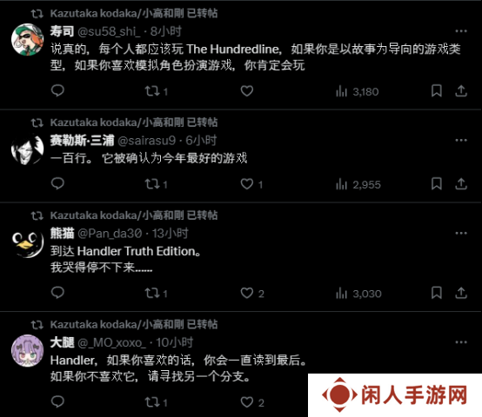Like the 赛勒斯·三浦 tweet

click(x=251, y=184)
